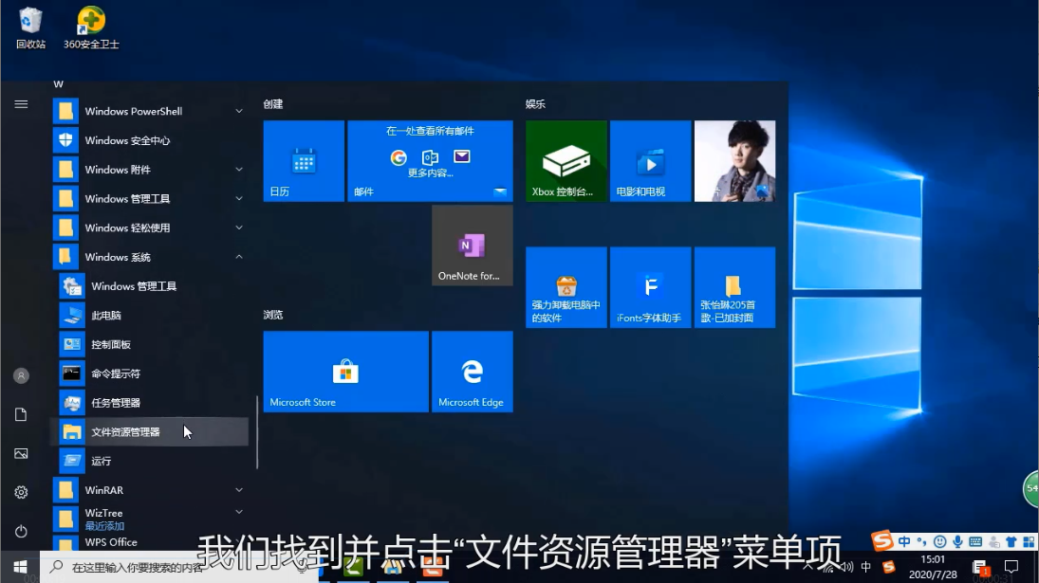Image resolution: width=1039 pixels, height=583 pixels.
Task: Open the Microsoft Store tile
Action: (x=345, y=372)
